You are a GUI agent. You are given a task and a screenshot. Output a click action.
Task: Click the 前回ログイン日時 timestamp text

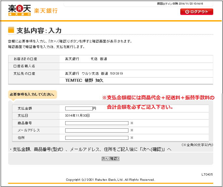coord(180,4)
